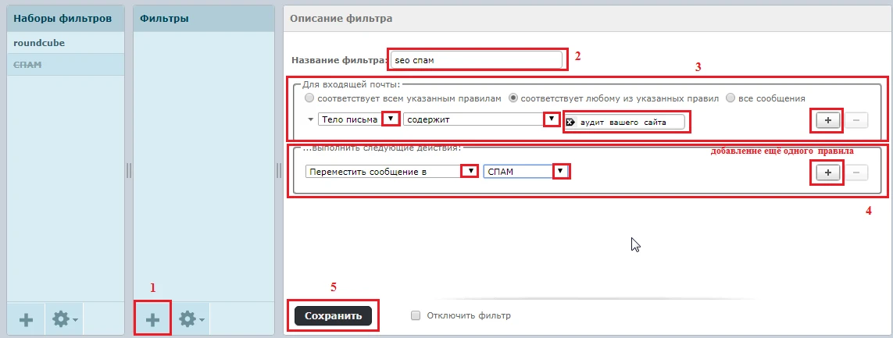
Task: Select the roundcube filter set
Action: 66,43
